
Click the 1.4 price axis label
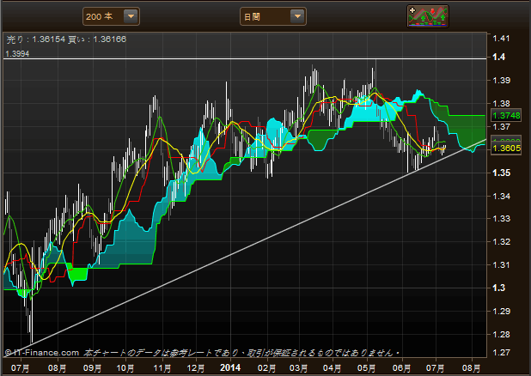(x=499, y=57)
